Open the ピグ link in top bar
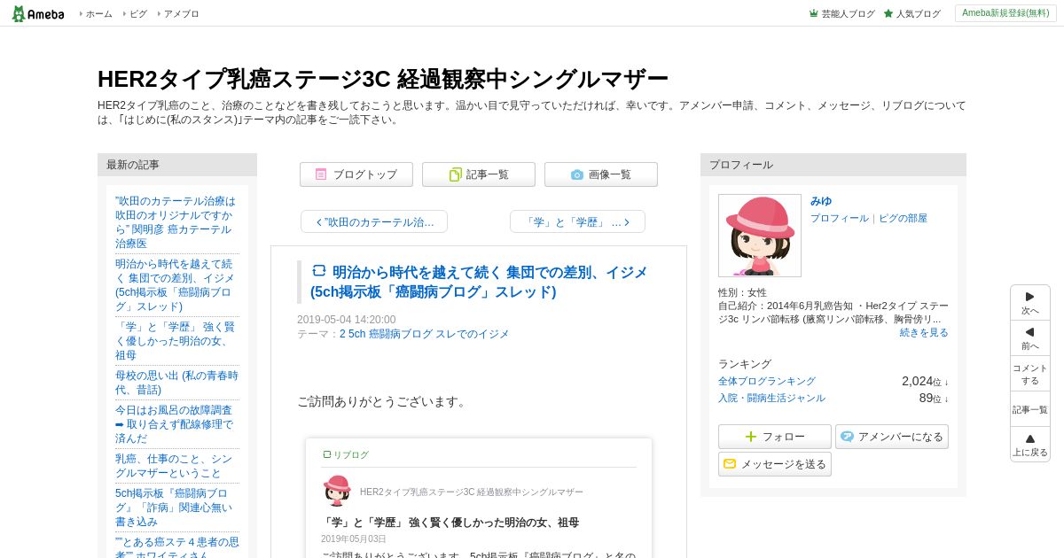This screenshot has height=558, width=1064. [138, 14]
